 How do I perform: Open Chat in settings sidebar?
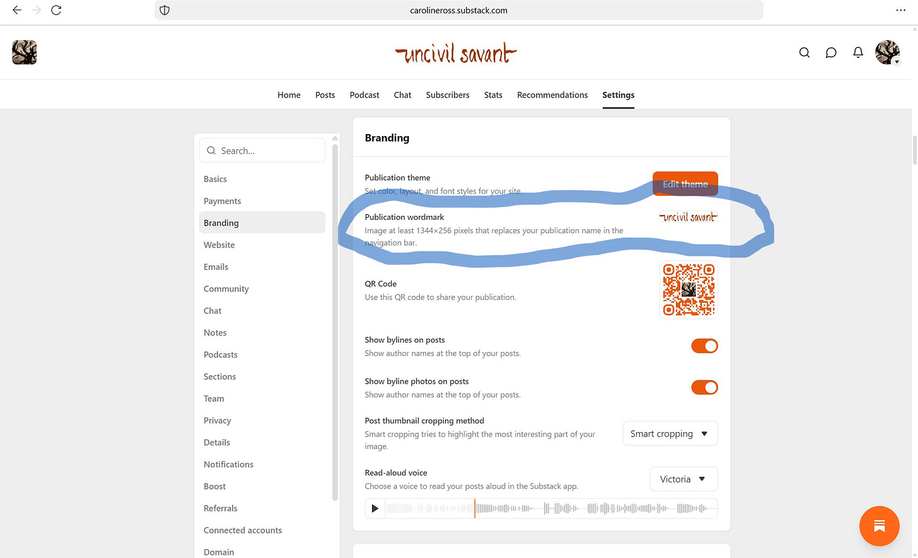262,310
